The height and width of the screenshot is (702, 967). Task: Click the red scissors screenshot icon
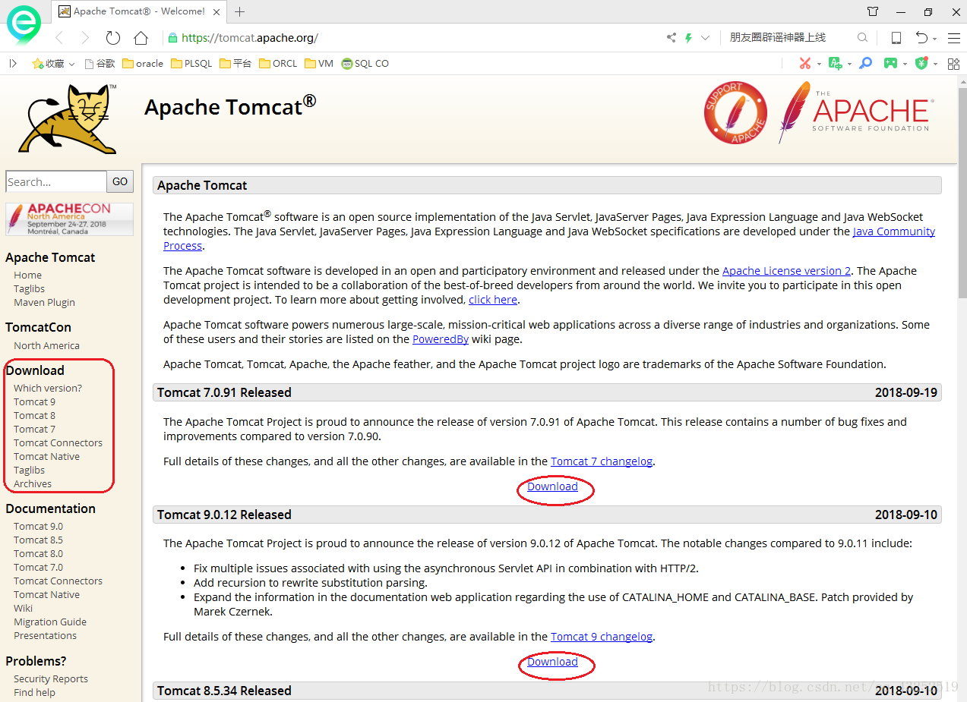click(x=805, y=64)
